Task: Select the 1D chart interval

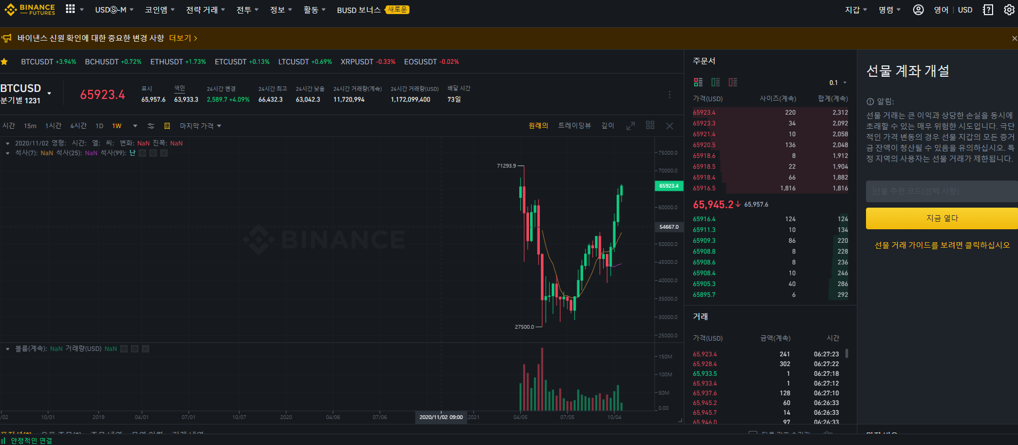Action: (100, 126)
